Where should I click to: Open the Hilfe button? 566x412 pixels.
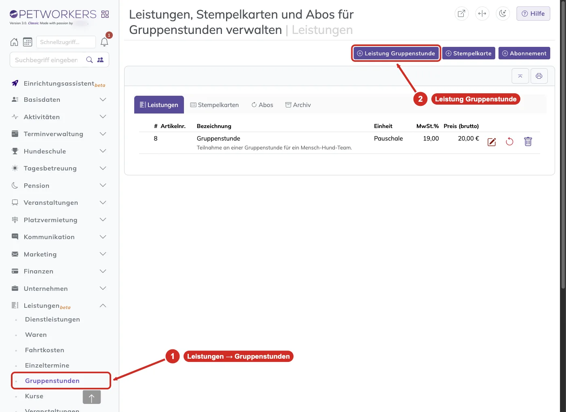tap(533, 14)
